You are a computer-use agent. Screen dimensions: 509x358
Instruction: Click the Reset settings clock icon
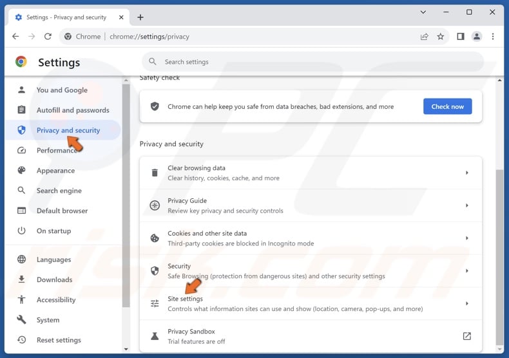click(x=21, y=339)
